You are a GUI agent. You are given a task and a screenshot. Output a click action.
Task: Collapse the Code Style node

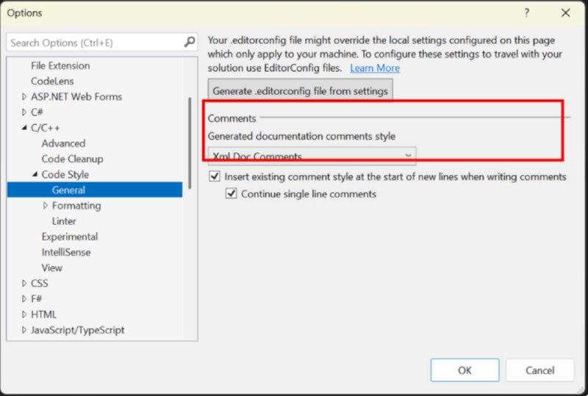[35, 174]
